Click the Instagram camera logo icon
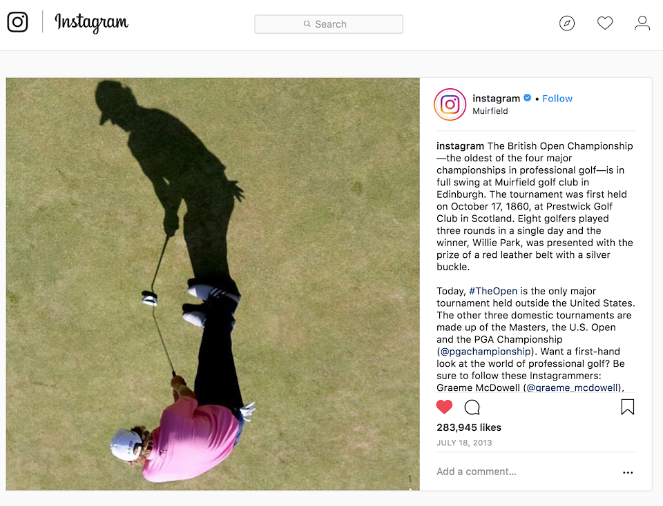 click(18, 22)
